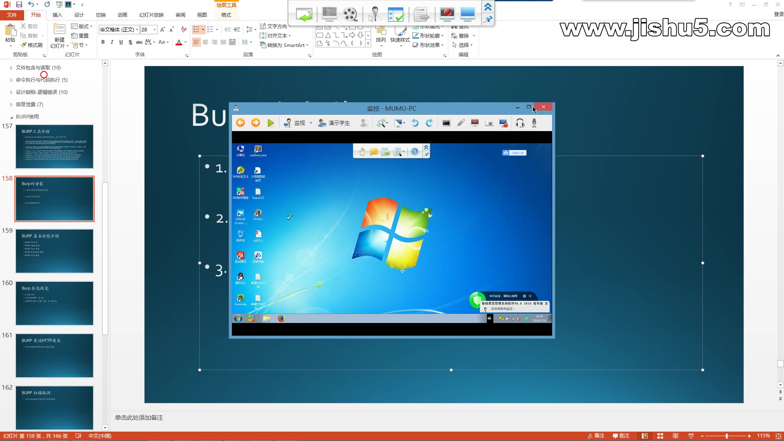Click the save icon in the quick access toolbar

[x=19, y=4]
